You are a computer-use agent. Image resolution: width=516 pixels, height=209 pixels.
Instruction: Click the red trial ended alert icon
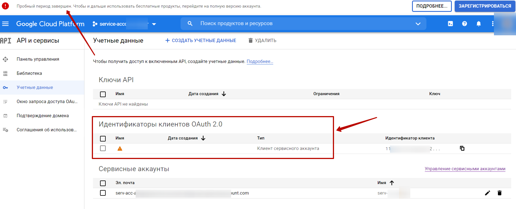(x=5, y=6)
